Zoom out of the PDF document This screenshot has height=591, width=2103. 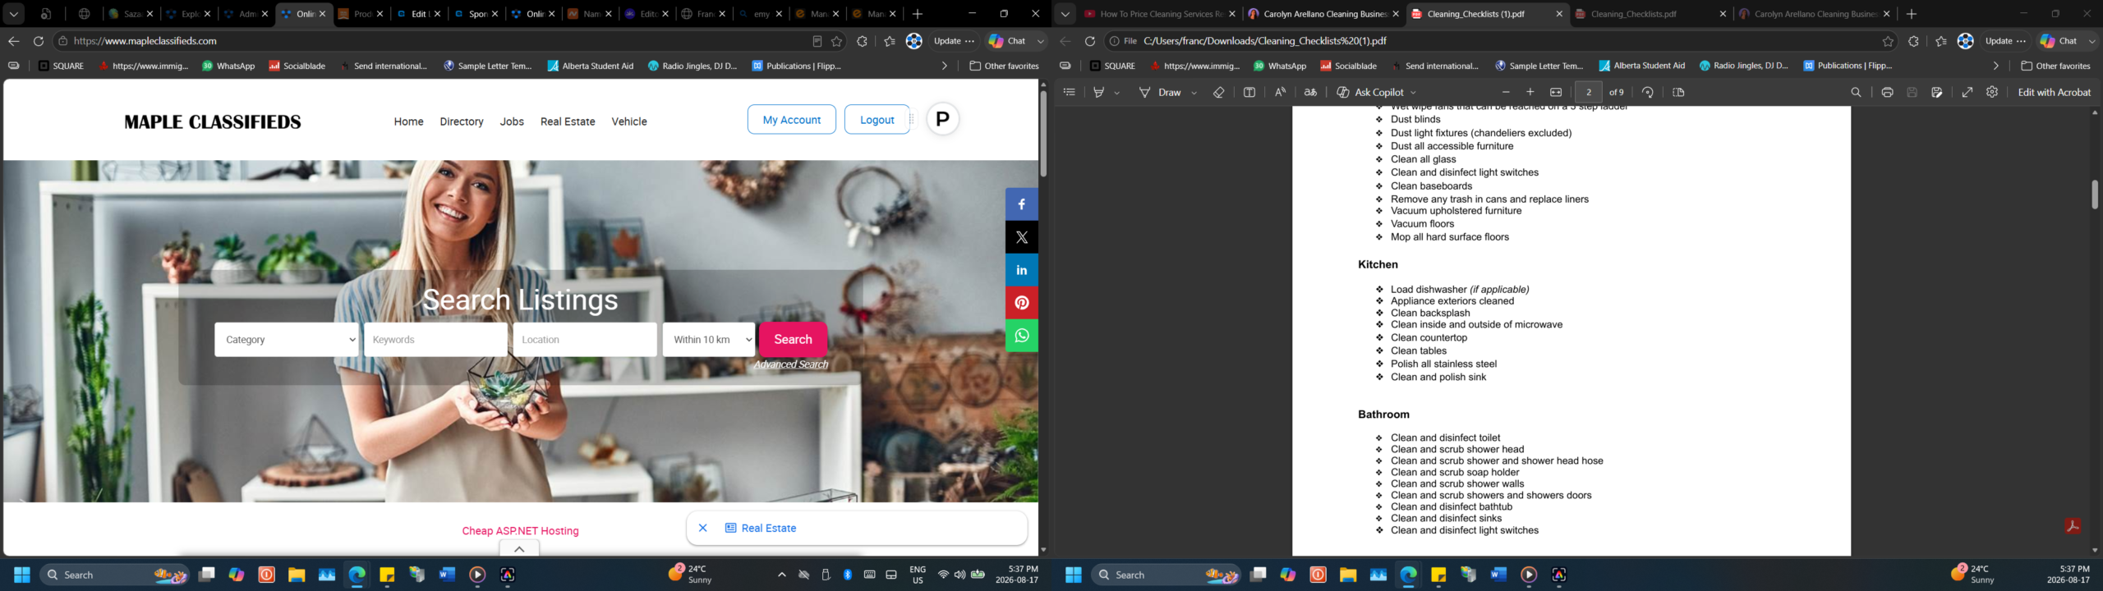[x=1506, y=92]
